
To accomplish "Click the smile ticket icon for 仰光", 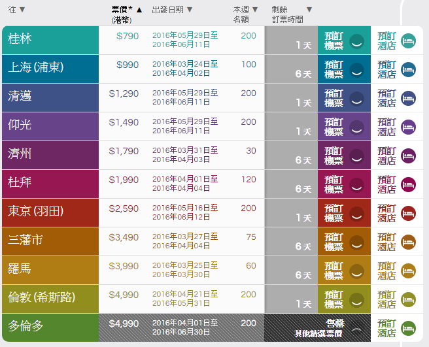I will pos(356,127).
